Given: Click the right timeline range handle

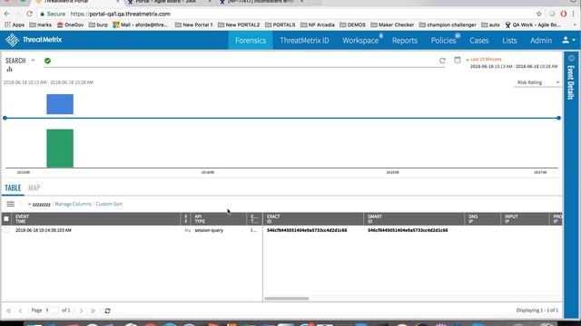Looking at the screenshot, I should pyautogui.click(x=558, y=118).
